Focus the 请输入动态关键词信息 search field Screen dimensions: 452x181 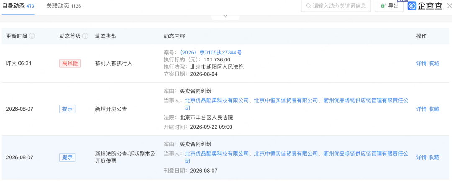(336, 6)
